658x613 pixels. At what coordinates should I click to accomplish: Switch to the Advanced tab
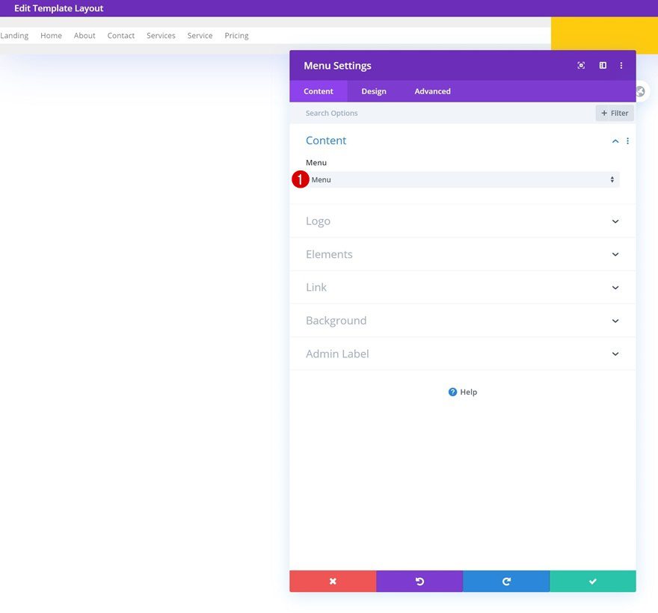point(431,90)
